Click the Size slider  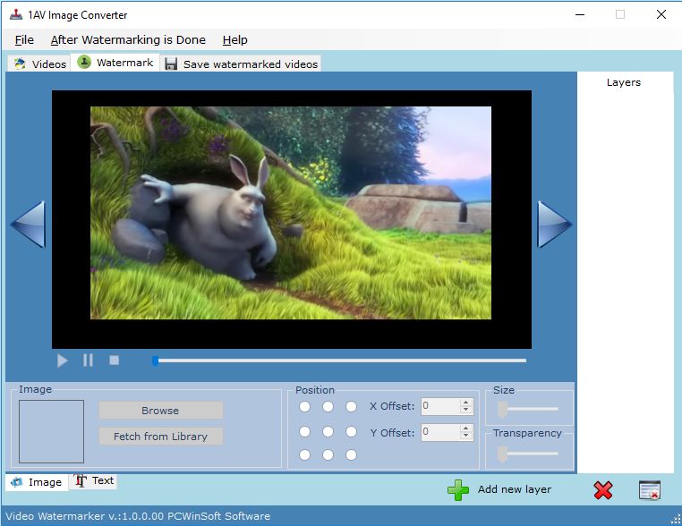click(528, 409)
